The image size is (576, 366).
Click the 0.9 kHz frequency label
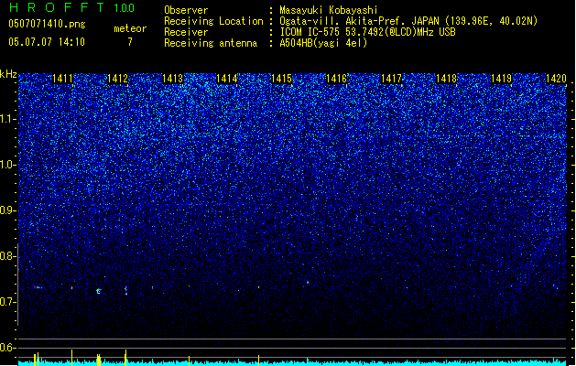(x=7, y=210)
